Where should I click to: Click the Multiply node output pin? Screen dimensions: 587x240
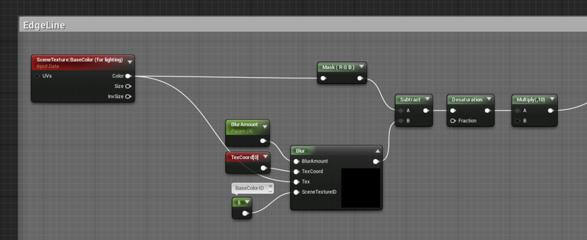click(551, 111)
